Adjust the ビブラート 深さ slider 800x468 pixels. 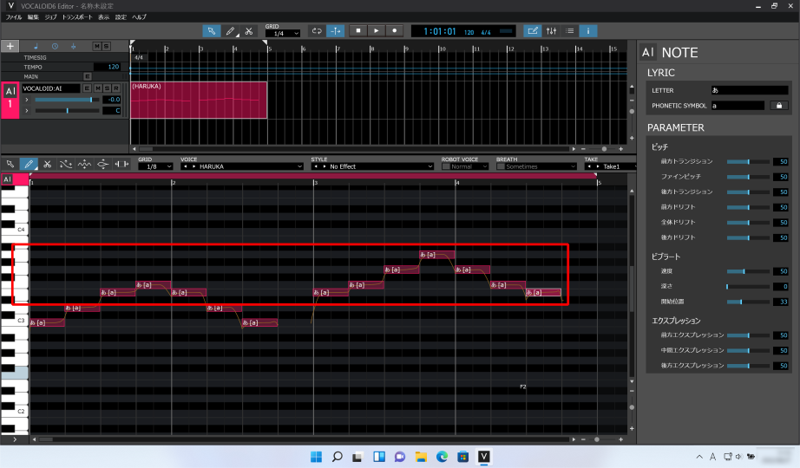click(747, 286)
